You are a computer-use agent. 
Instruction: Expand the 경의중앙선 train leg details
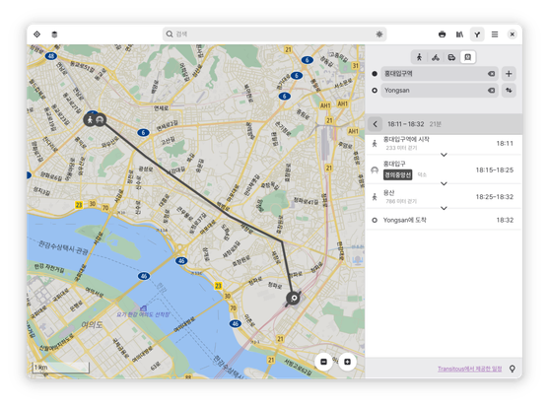pos(444,183)
